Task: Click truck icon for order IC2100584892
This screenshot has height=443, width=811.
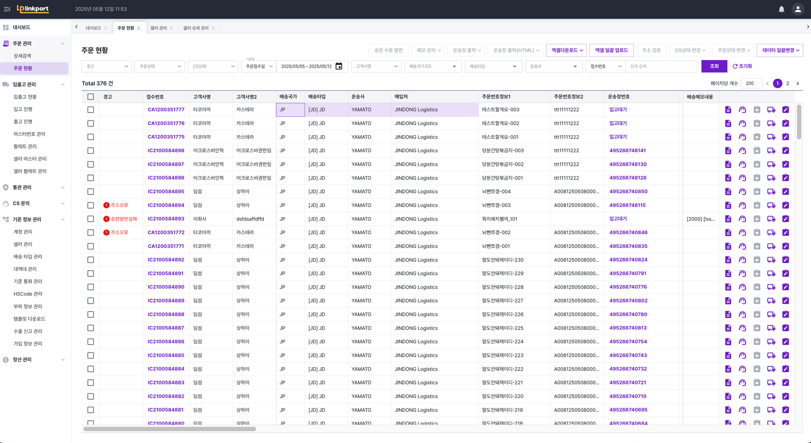Action: 771,260
